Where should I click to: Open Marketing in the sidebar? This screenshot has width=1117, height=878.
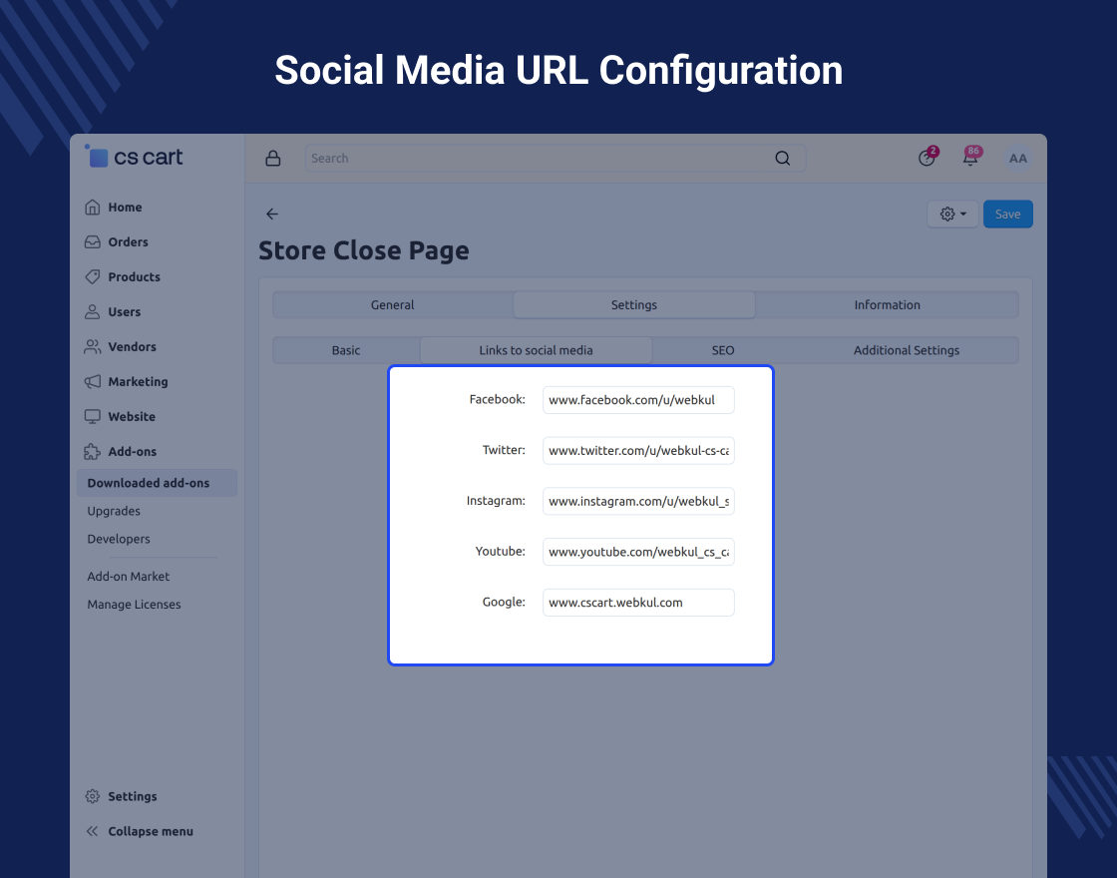pyautogui.click(x=139, y=381)
